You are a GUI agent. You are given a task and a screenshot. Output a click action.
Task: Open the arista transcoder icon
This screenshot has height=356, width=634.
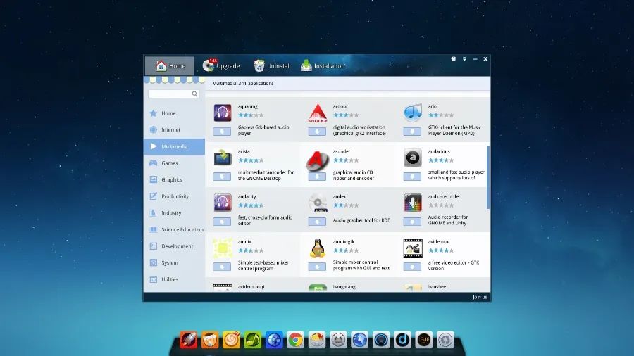[x=223, y=158]
